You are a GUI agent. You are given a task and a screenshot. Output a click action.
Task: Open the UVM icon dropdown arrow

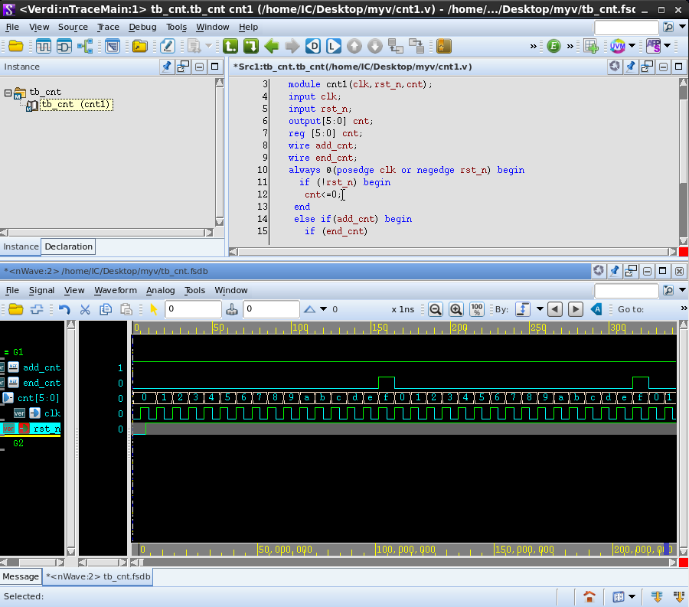tap(632, 46)
